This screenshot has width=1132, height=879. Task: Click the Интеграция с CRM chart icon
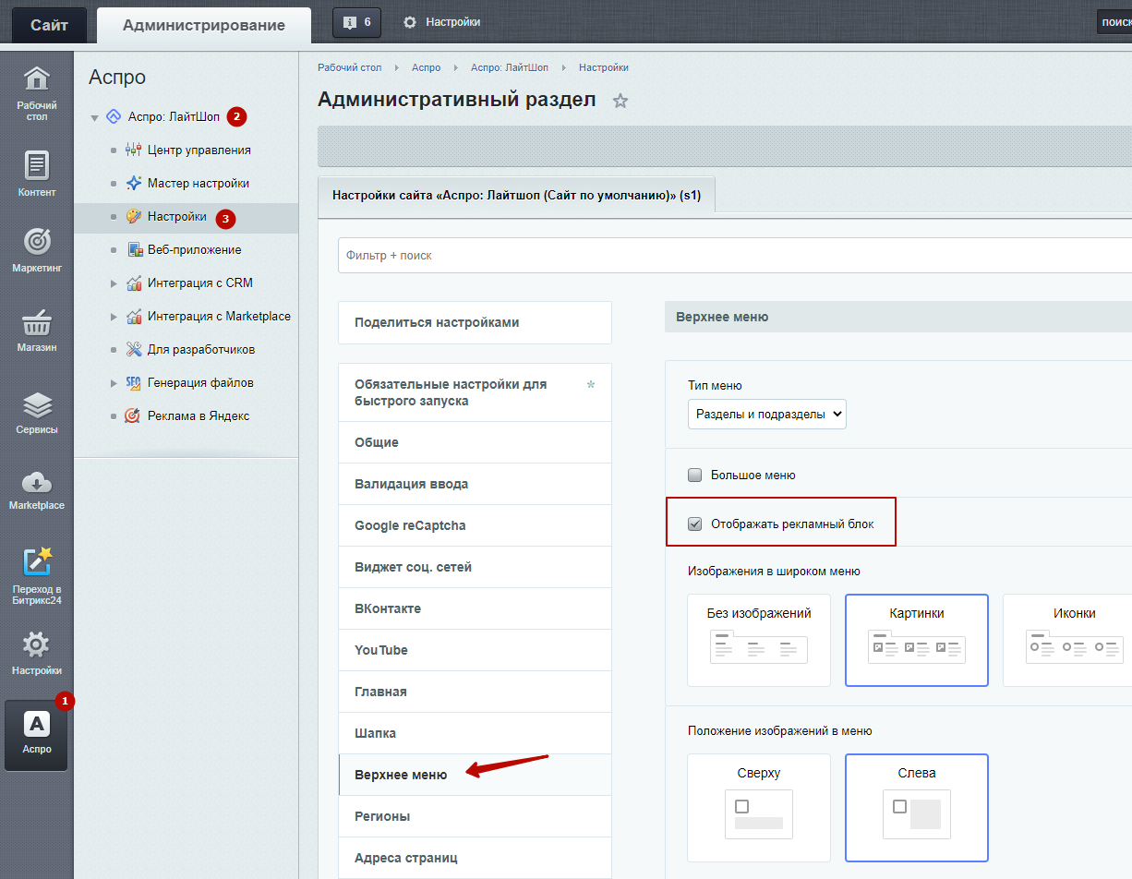point(134,283)
